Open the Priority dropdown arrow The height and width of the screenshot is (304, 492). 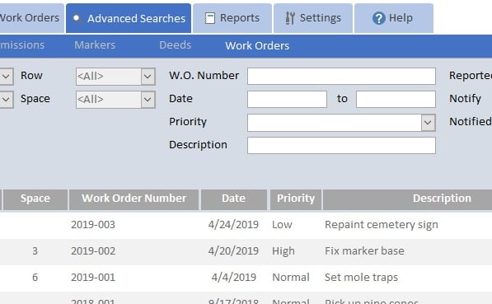click(x=428, y=123)
